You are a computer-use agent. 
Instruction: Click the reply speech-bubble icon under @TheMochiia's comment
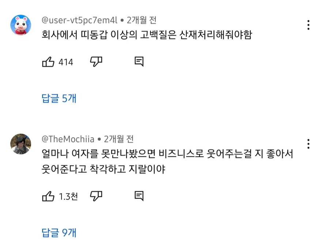[139, 196]
